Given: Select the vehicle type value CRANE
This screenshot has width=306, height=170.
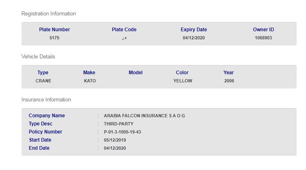Looking at the screenshot, I should tap(43, 81).
